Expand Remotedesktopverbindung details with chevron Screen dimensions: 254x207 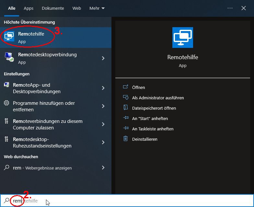coord(103,58)
